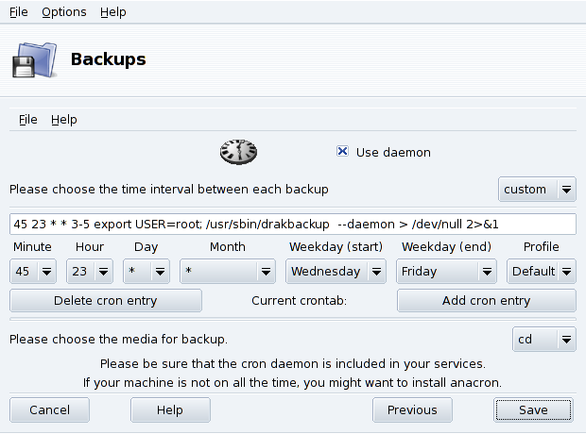Expand the Minute dropdown showing 45
Image resolution: width=586 pixels, height=434 pixels.
coord(33,272)
